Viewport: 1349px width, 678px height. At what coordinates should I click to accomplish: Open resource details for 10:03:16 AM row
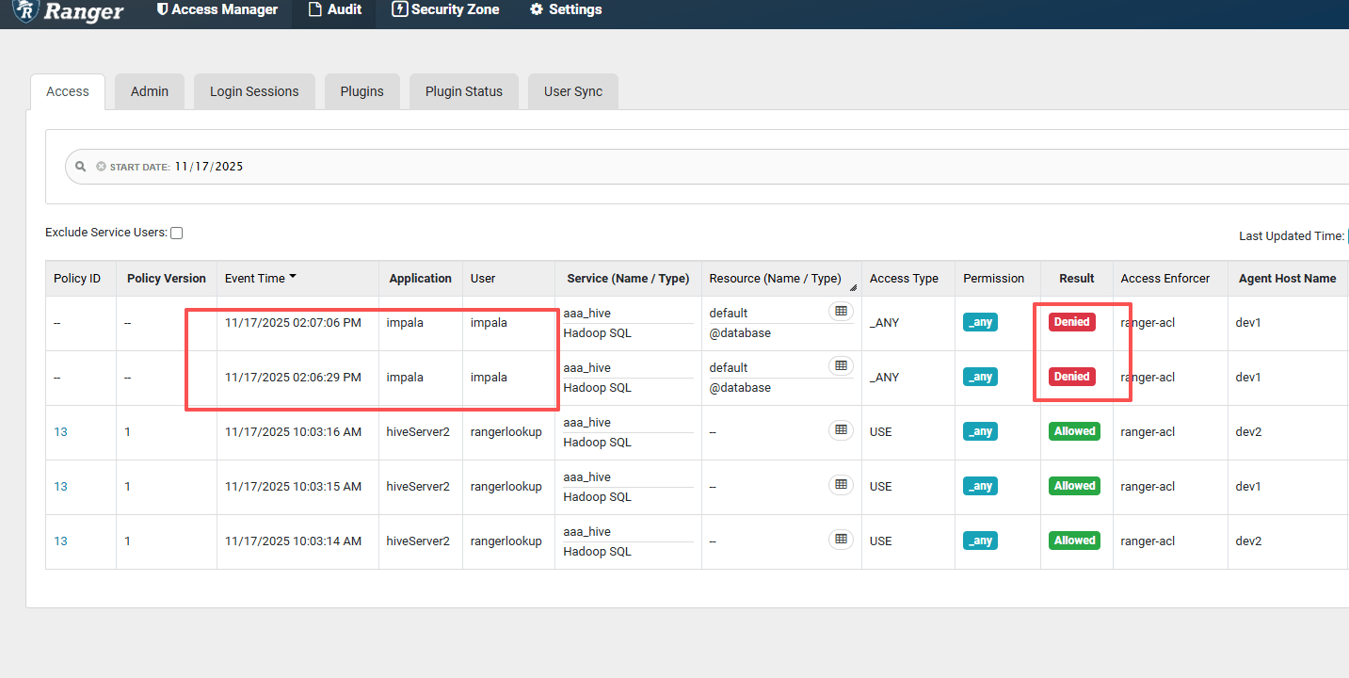tap(841, 429)
